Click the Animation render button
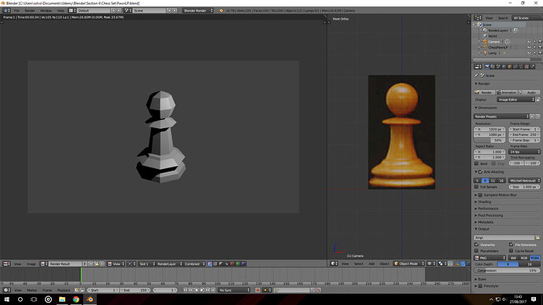 [507, 92]
